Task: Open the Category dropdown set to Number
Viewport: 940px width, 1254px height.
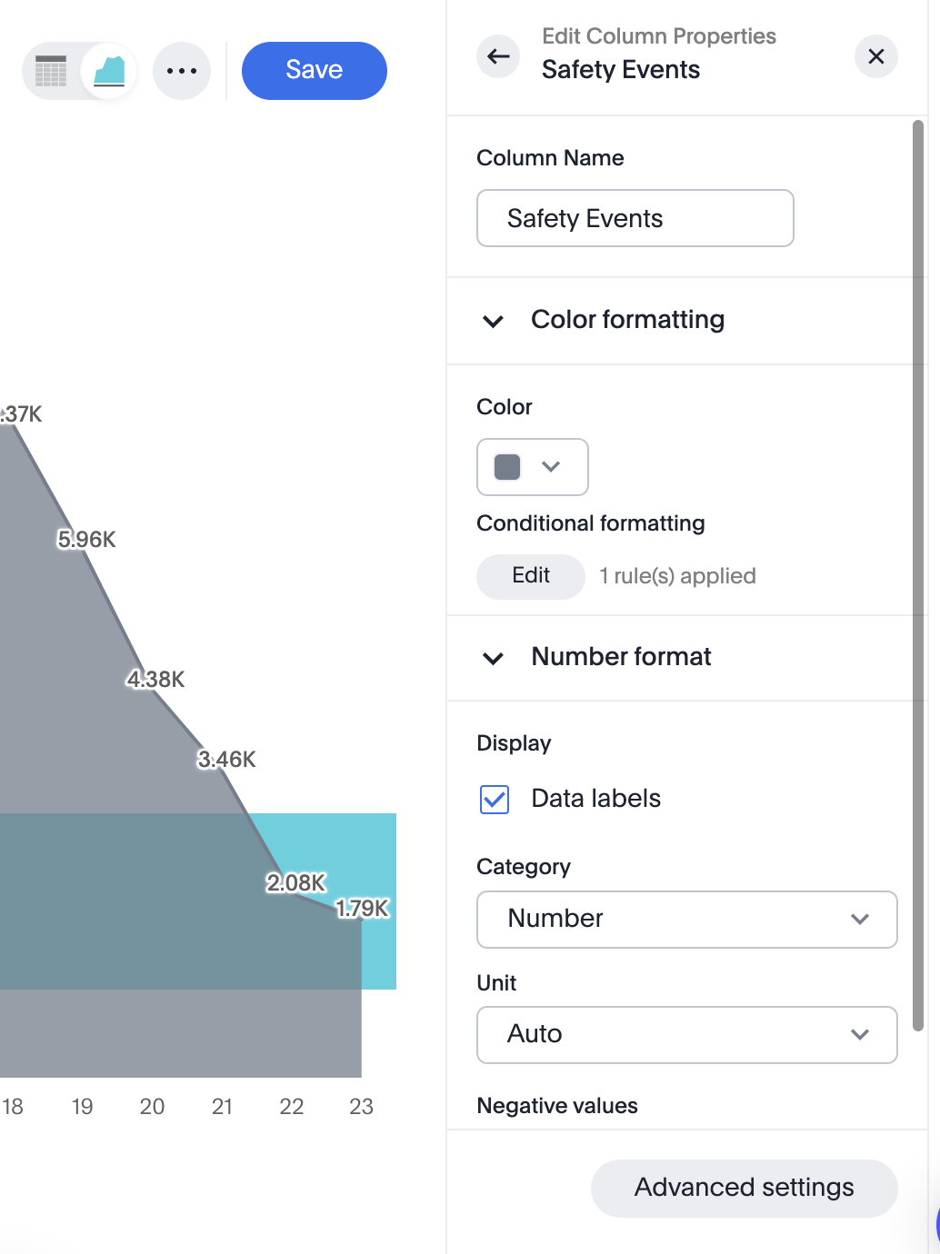Action: click(x=686, y=920)
